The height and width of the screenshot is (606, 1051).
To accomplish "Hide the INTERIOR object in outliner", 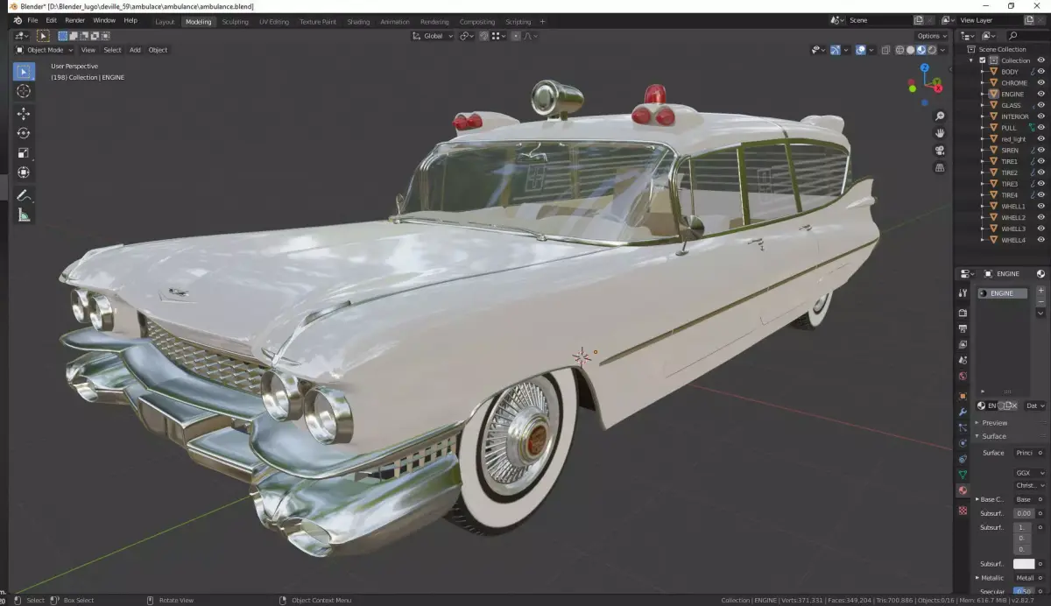I will pos(1041,116).
